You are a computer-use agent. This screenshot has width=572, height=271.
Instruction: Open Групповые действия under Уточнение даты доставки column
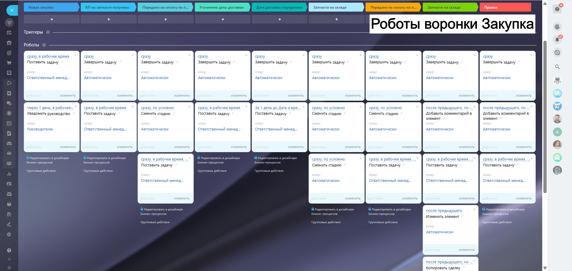coord(212,171)
